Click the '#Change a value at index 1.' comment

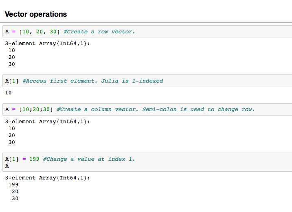pyautogui.click(x=89, y=159)
